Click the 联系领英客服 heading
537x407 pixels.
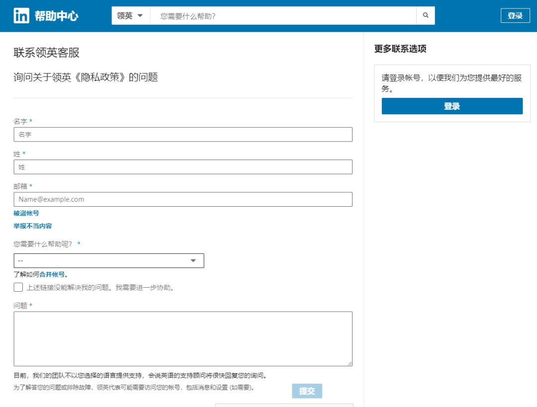[47, 53]
